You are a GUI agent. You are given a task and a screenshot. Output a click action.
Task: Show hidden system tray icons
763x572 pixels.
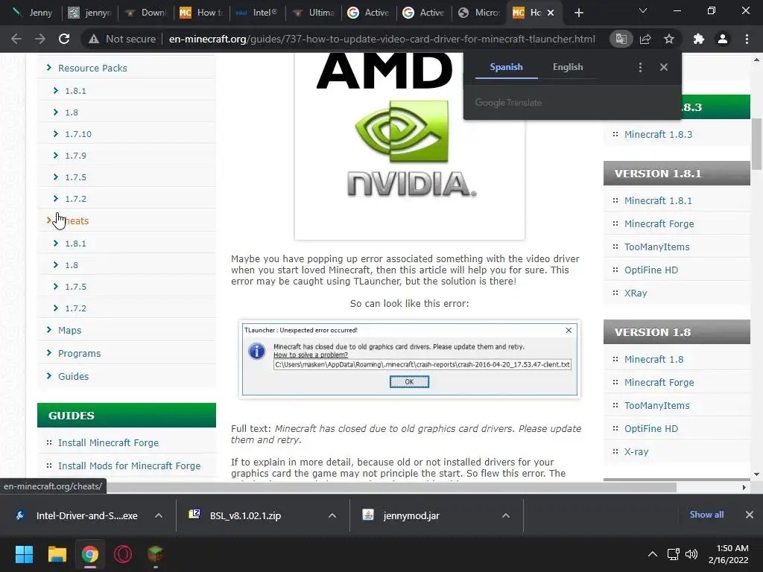653,554
